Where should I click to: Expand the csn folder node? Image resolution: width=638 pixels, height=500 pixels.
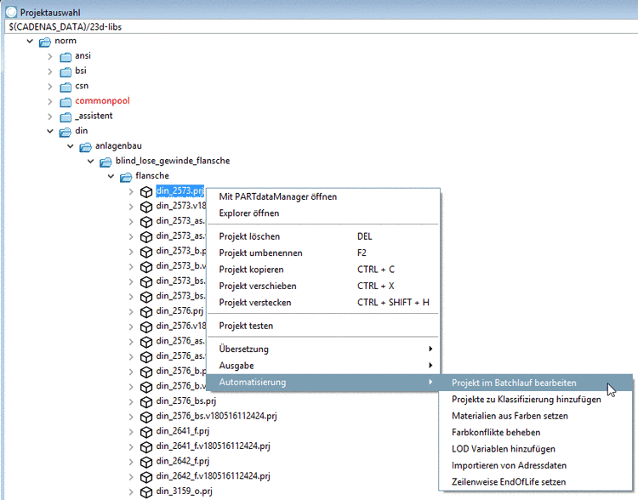(49, 87)
